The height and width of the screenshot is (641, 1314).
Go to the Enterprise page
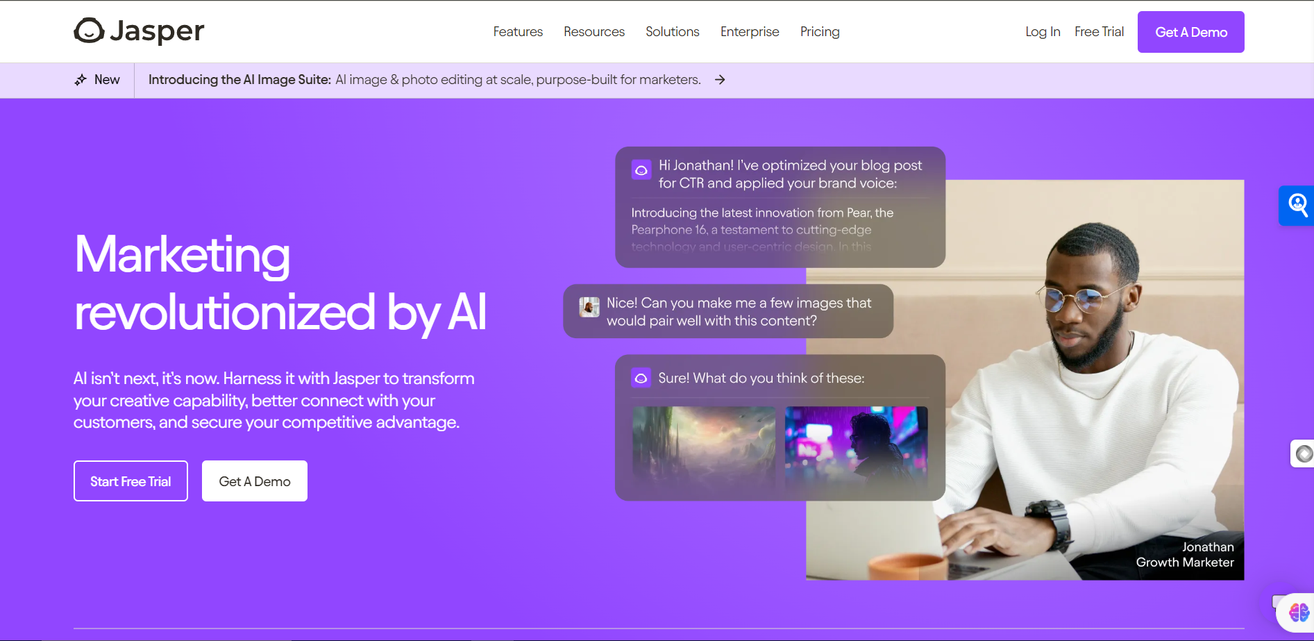click(750, 32)
